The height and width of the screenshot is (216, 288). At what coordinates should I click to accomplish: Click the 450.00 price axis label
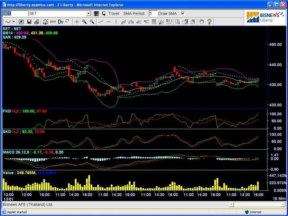click(x=276, y=44)
